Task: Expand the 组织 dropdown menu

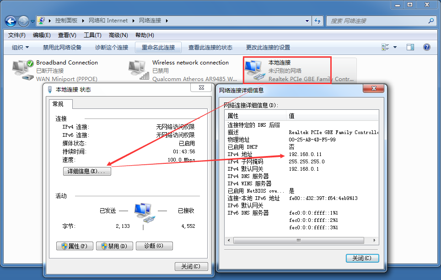Action: click(20, 48)
